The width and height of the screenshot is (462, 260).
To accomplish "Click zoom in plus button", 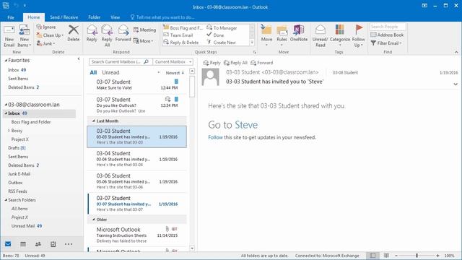I will coord(437,256).
